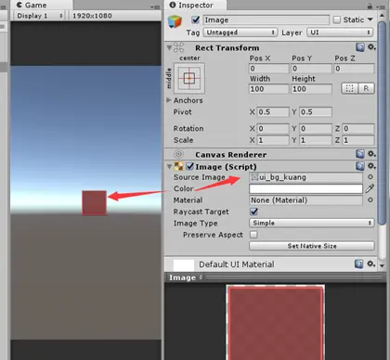Open the anchor presets center/middle box
Image resolution: width=390 pixels, height=360 pixels.
click(189, 78)
